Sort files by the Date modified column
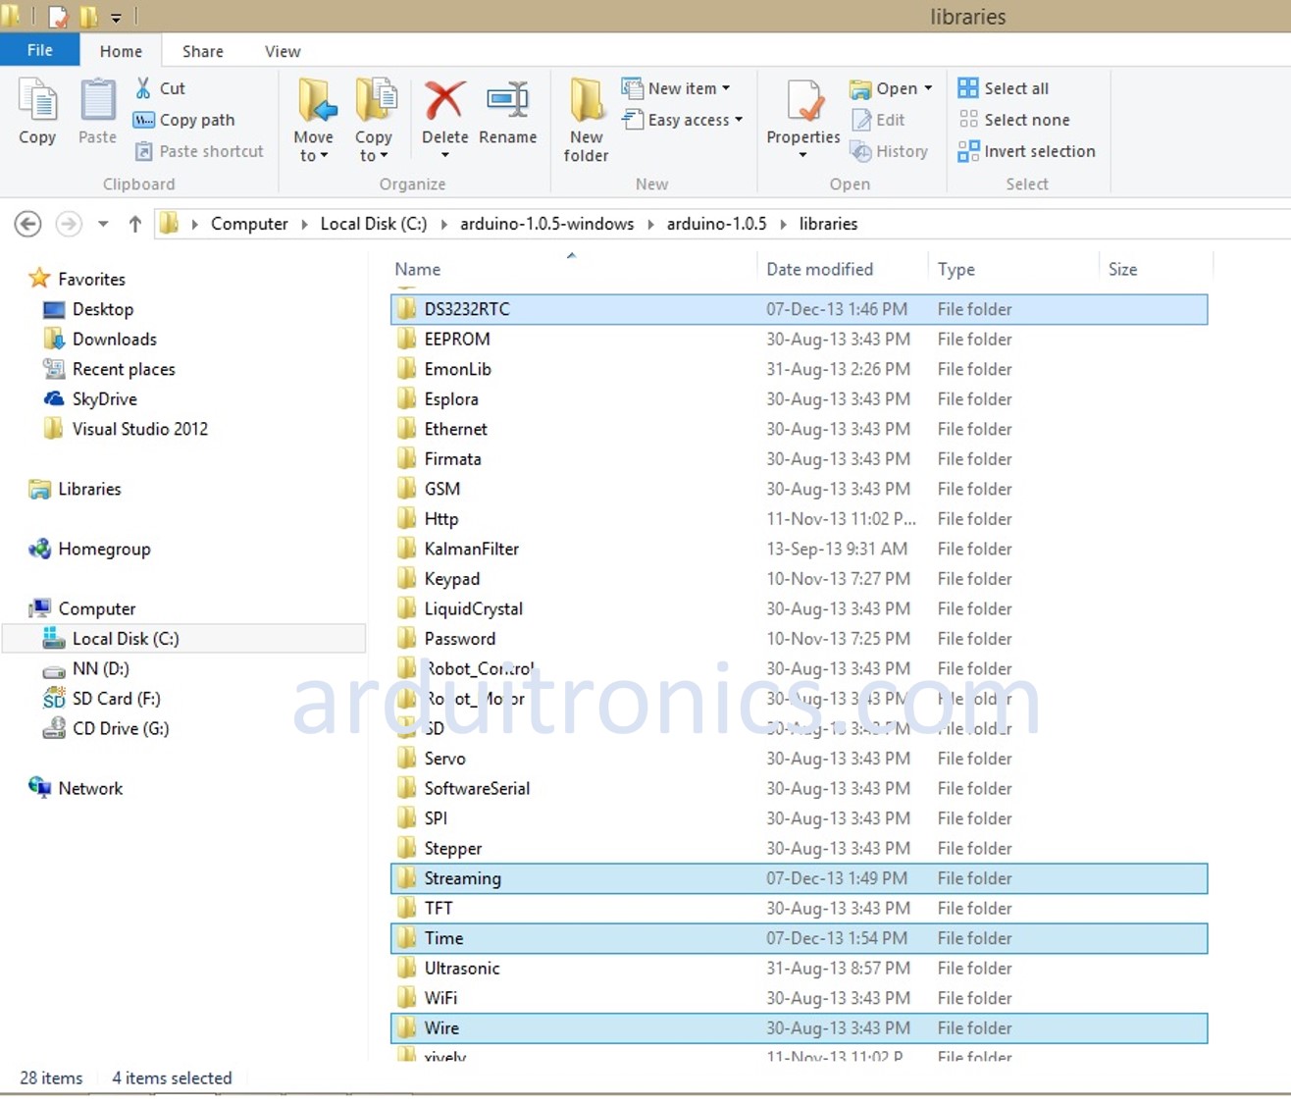Viewport: 1291px width, 1104px height. pyautogui.click(x=819, y=269)
